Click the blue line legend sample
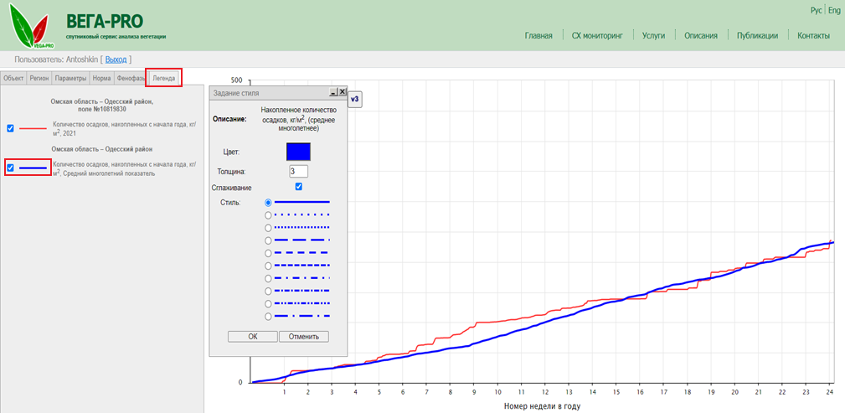Image resolution: width=845 pixels, height=413 pixels. tap(33, 168)
